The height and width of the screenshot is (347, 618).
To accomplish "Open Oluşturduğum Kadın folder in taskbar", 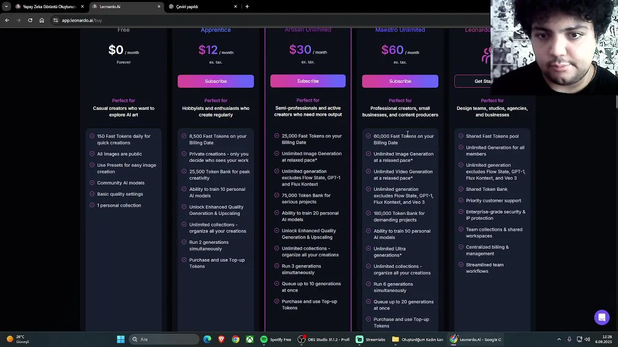I will tap(418, 339).
